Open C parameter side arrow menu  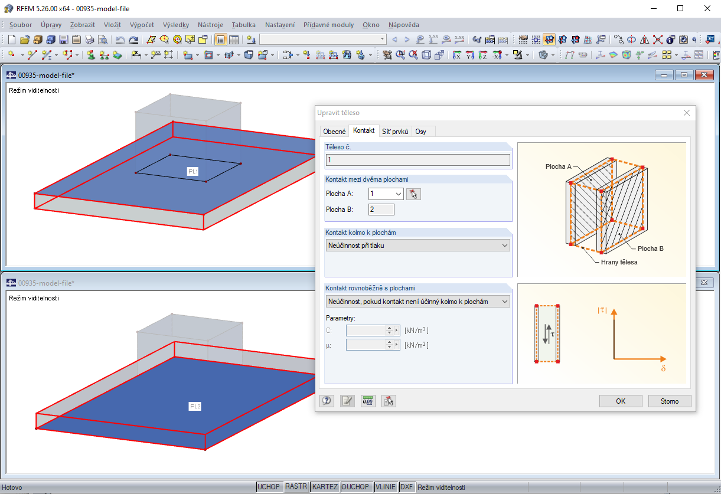397,331
